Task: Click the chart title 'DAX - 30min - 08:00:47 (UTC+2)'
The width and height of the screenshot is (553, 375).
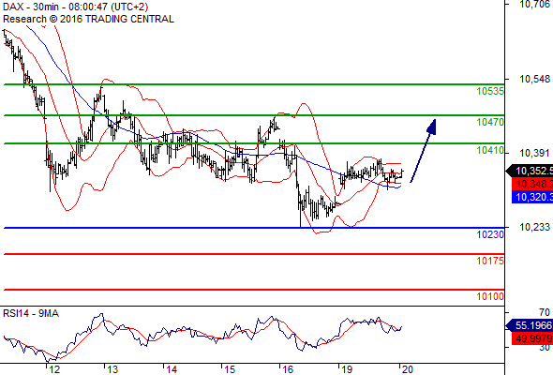Action: click(x=75, y=7)
